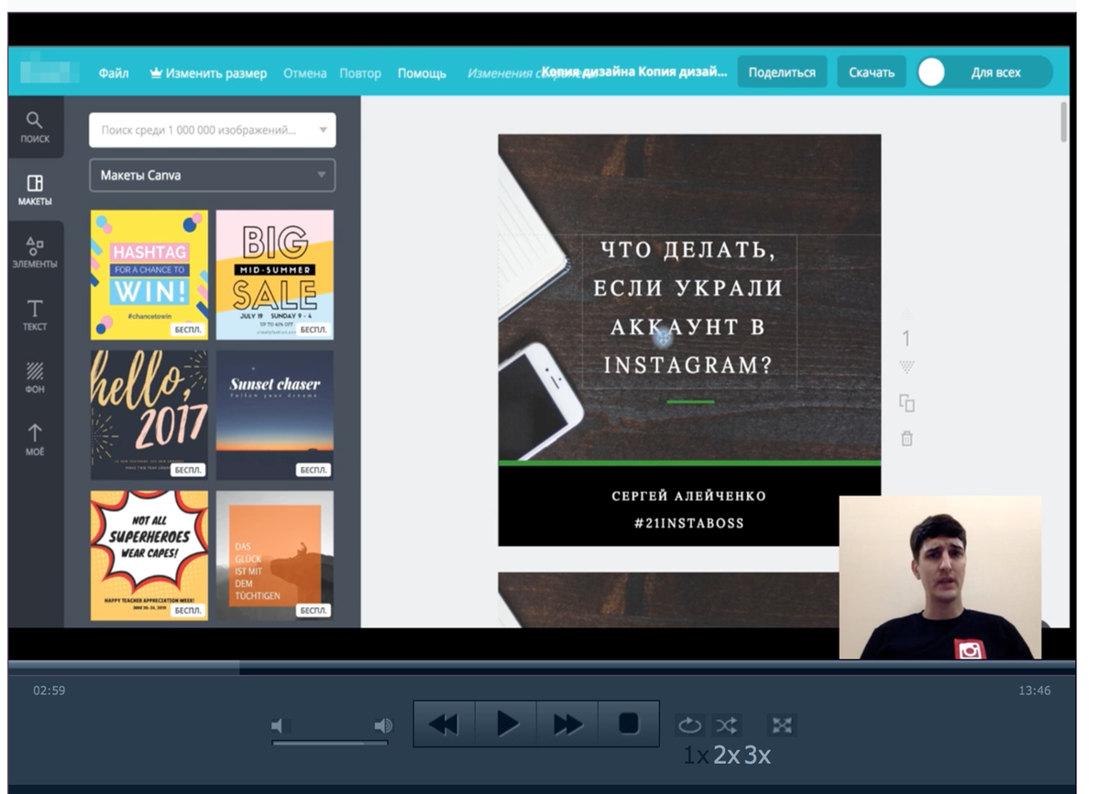
Task: Click the low volume speaker icon
Action: click(x=280, y=725)
